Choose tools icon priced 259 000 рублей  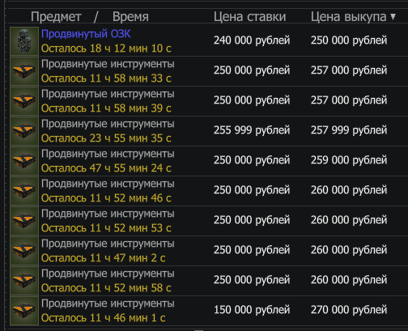pyautogui.click(x=24, y=161)
